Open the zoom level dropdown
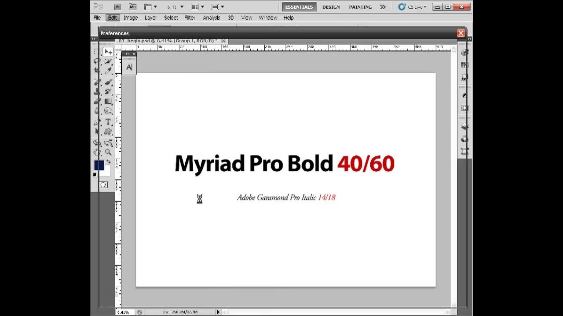The height and width of the screenshot is (316, 563). 181,7
